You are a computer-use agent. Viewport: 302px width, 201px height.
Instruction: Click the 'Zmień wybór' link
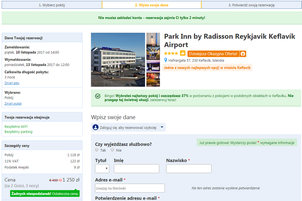click(x=13, y=103)
